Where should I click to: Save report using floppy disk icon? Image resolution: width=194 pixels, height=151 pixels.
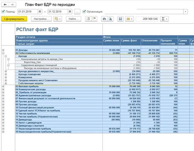[120, 19]
